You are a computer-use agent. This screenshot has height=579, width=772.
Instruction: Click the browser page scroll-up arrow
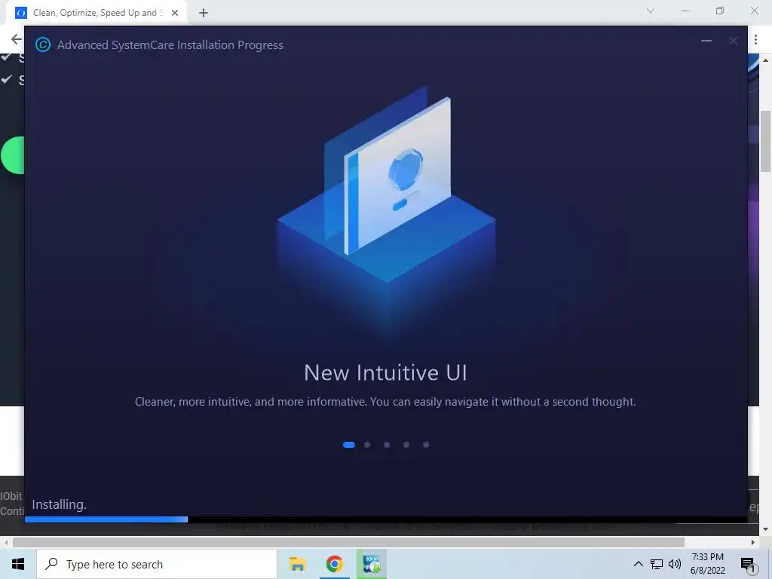(765, 60)
